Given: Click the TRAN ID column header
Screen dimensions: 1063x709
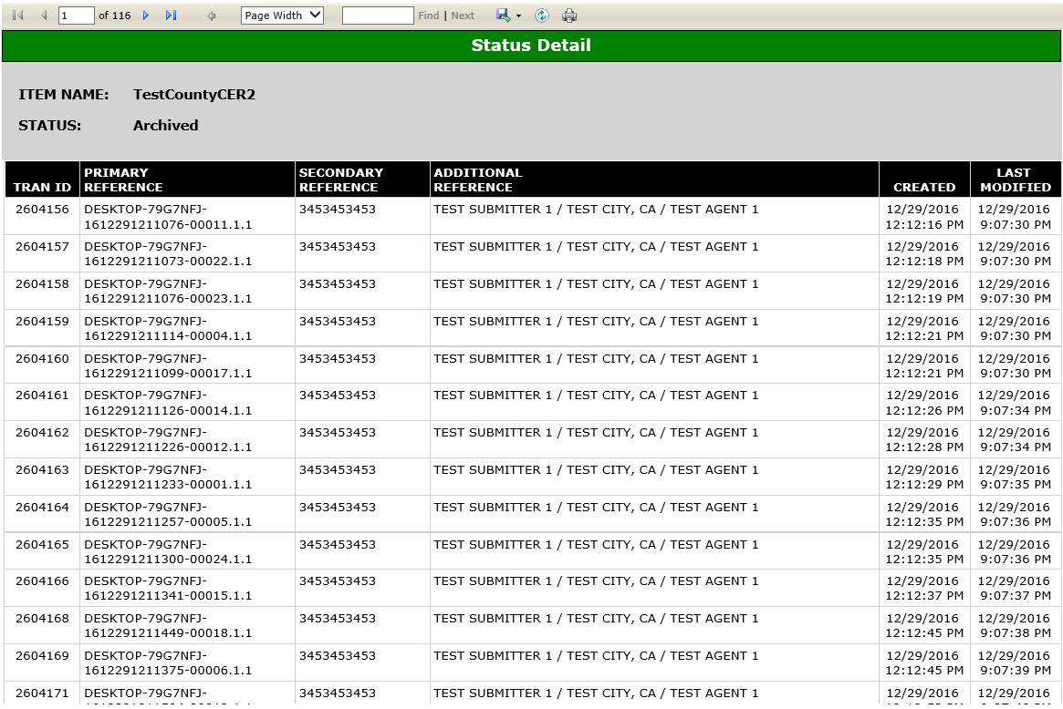Looking at the screenshot, I should coord(42,187).
